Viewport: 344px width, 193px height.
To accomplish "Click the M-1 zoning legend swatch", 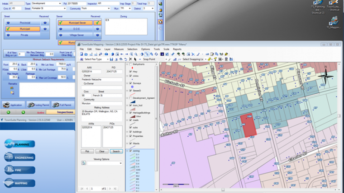I will pos(133,173).
